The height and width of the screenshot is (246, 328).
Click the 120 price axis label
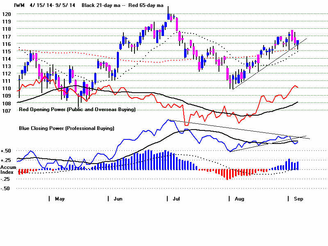tap(6, 14)
